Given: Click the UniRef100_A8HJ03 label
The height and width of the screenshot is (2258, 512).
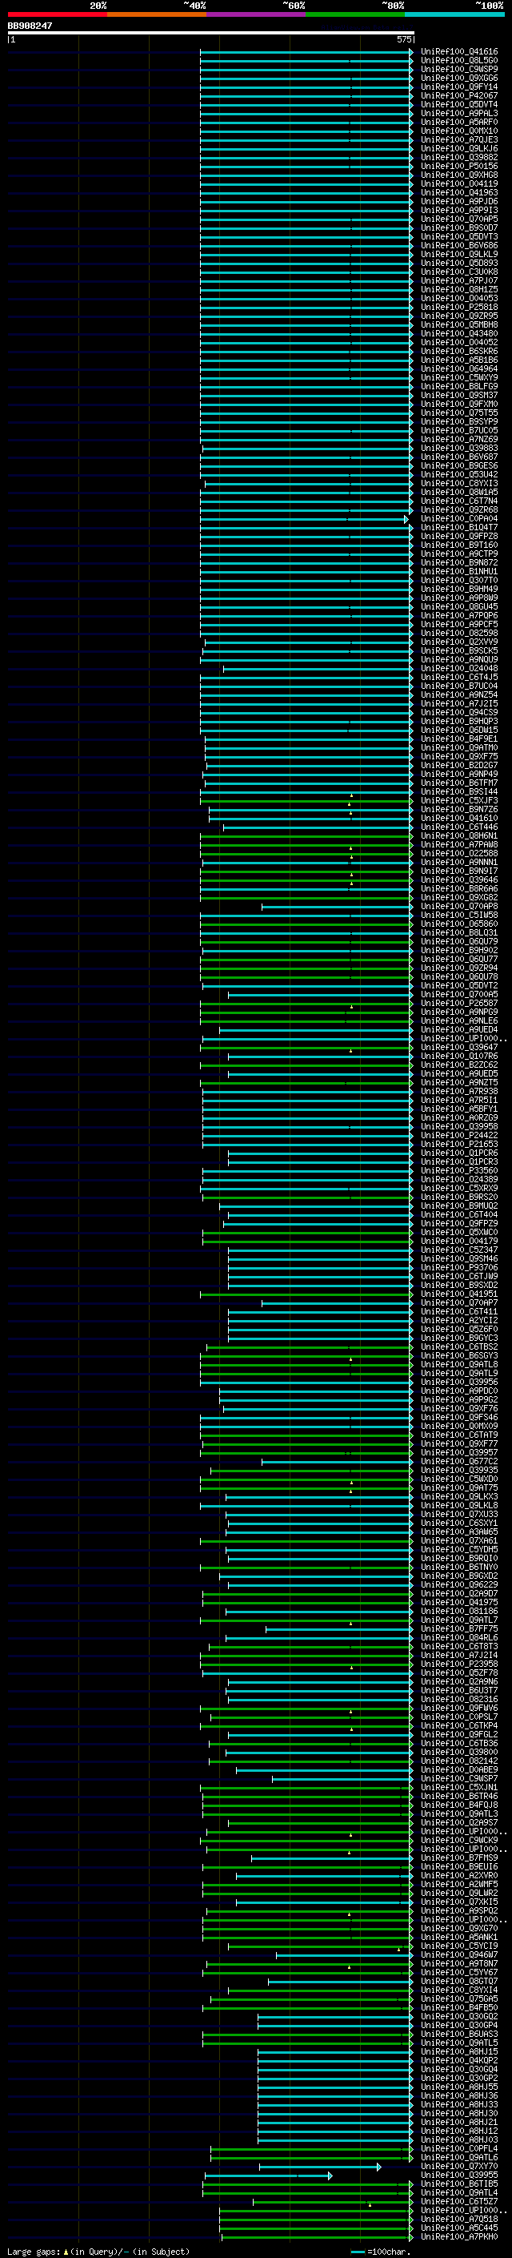Looking at the screenshot, I should click(x=459, y=2139).
